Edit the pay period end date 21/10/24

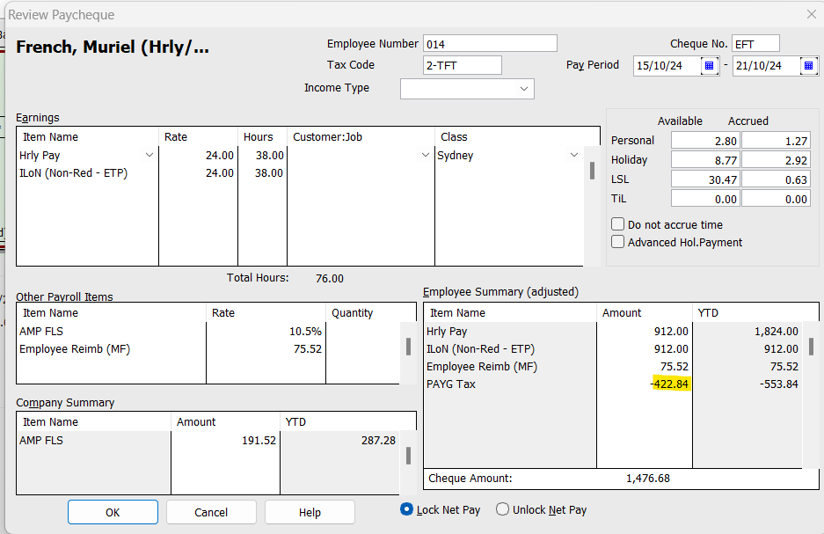click(766, 66)
